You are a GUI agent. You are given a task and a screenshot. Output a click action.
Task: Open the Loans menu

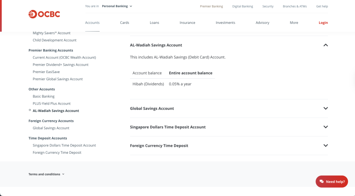154,23
